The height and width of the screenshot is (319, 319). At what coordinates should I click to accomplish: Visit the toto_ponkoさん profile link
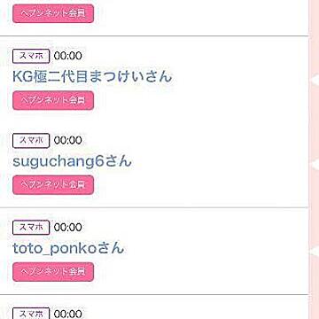coord(68,249)
